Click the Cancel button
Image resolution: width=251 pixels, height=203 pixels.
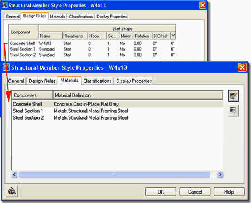click(195, 192)
